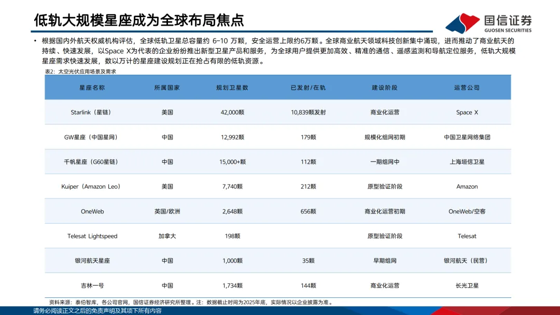Select the 656颗 cell
Viewport: 560px width, 315px height.
pos(308,211)
